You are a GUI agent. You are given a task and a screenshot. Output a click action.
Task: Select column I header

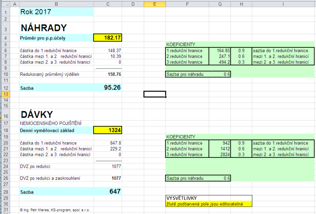283,4
